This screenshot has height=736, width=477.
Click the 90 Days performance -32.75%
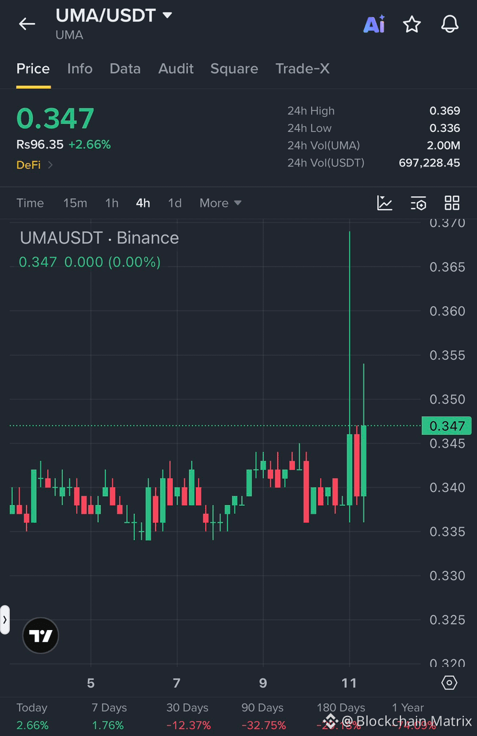264,725
